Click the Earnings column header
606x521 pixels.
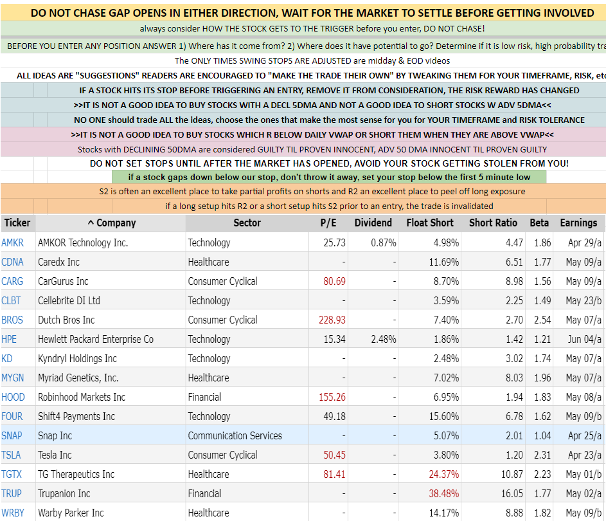tap(578, 223)
